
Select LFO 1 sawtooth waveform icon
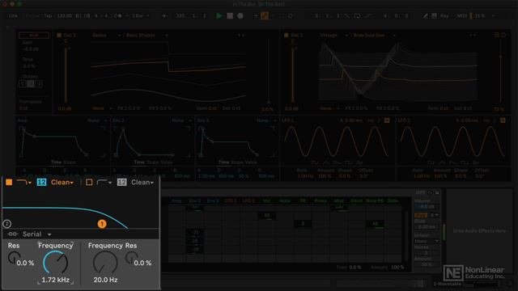(338, 162)
